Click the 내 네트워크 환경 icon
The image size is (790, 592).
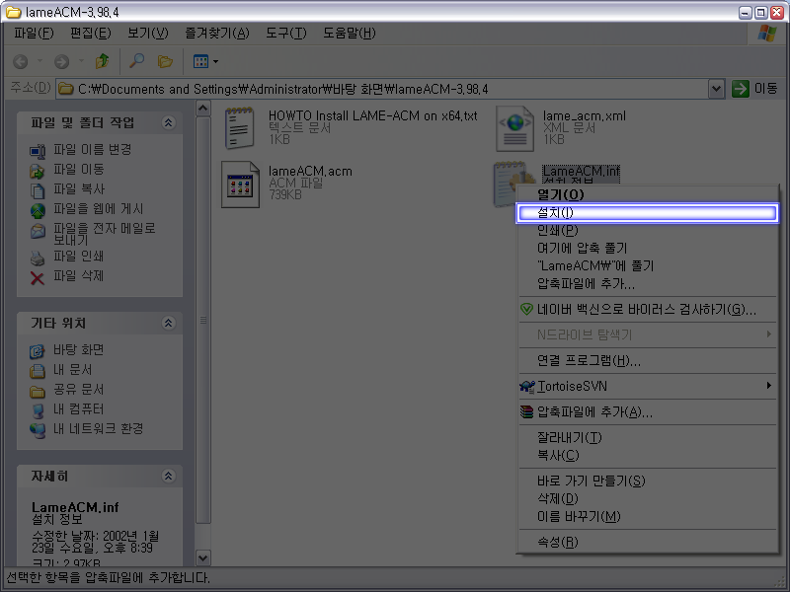tap(38, 430)
